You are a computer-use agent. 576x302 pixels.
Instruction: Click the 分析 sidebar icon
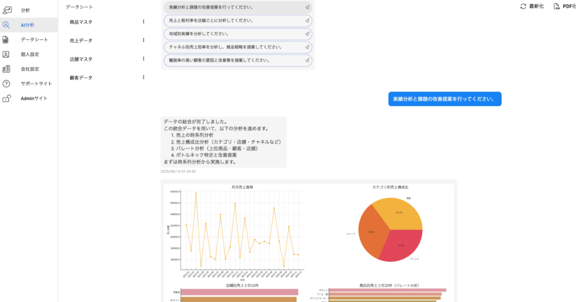7,10
